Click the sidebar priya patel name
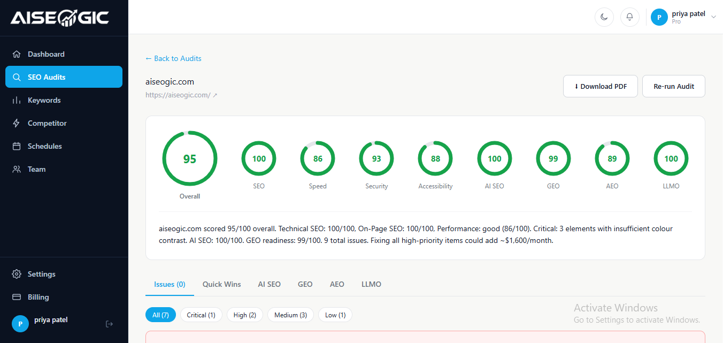The image size is (723, 343). pos(51,320)
